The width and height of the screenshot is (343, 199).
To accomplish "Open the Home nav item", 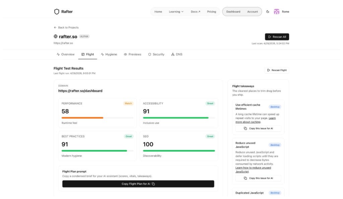I will [158, 12].
